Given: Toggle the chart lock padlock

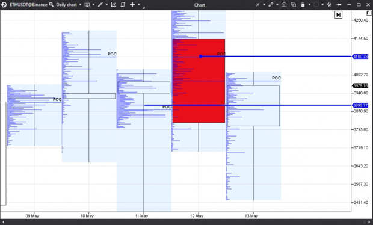Looking at the screenshot, I should click(x=303, y=5).
